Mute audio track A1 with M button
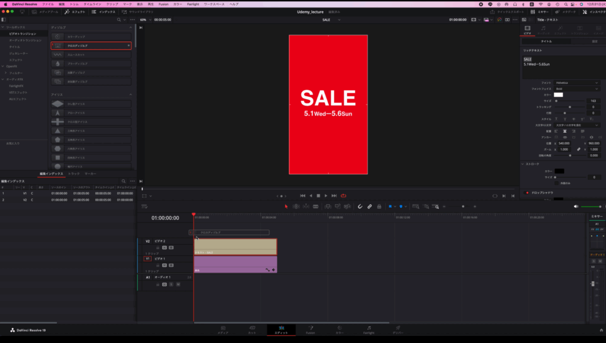606x343 pixels. 178,284
